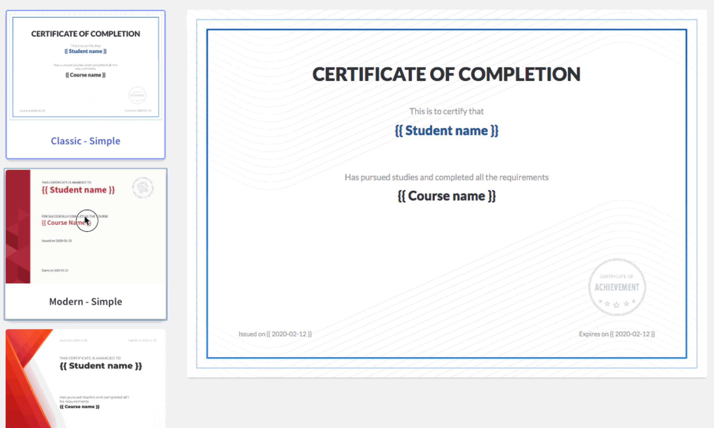The width and height of the screenshot is (714, 428).
Task: Click the Expires on date text
Action: (x=617, y=334)
